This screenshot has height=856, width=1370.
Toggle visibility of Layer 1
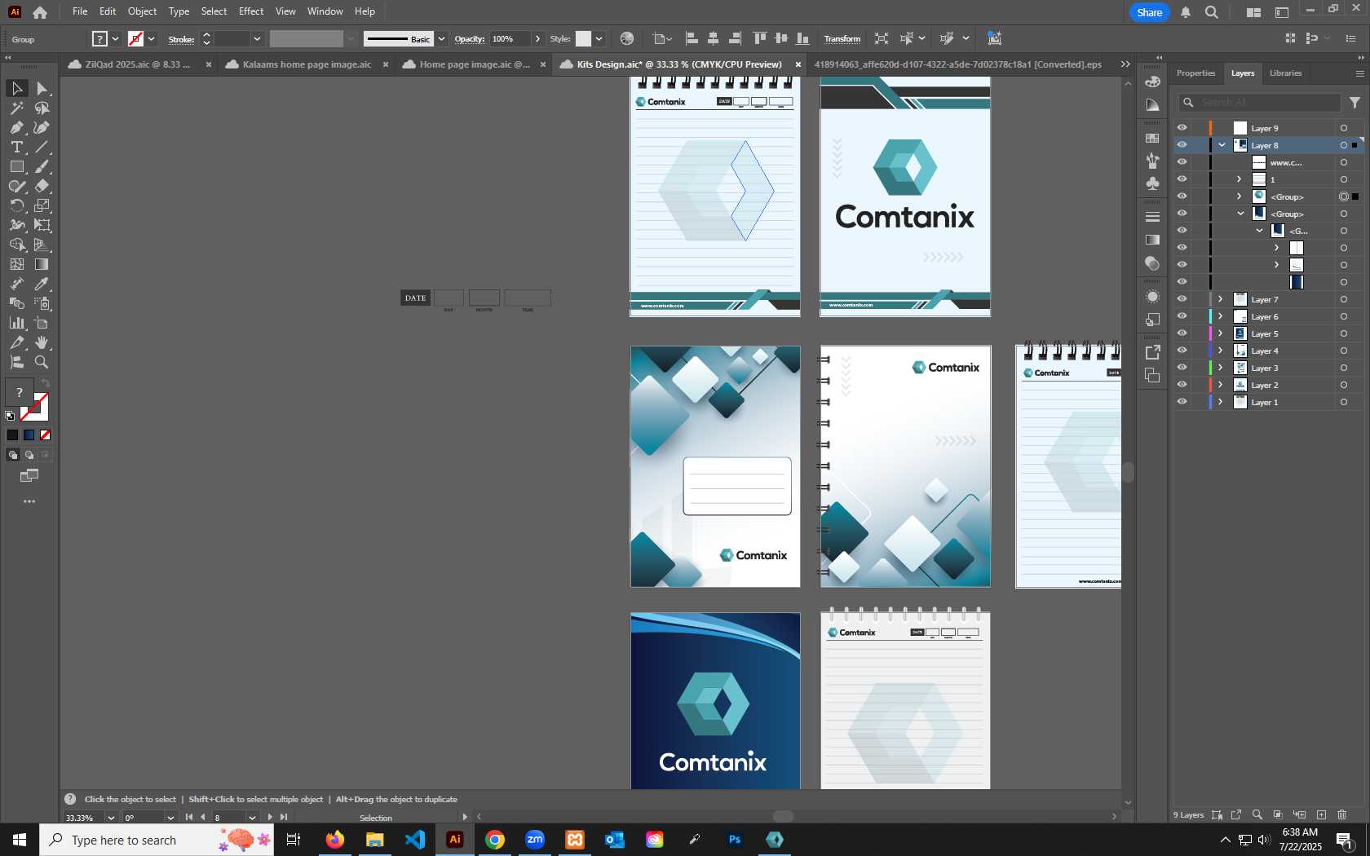(x=1182, y=402)
